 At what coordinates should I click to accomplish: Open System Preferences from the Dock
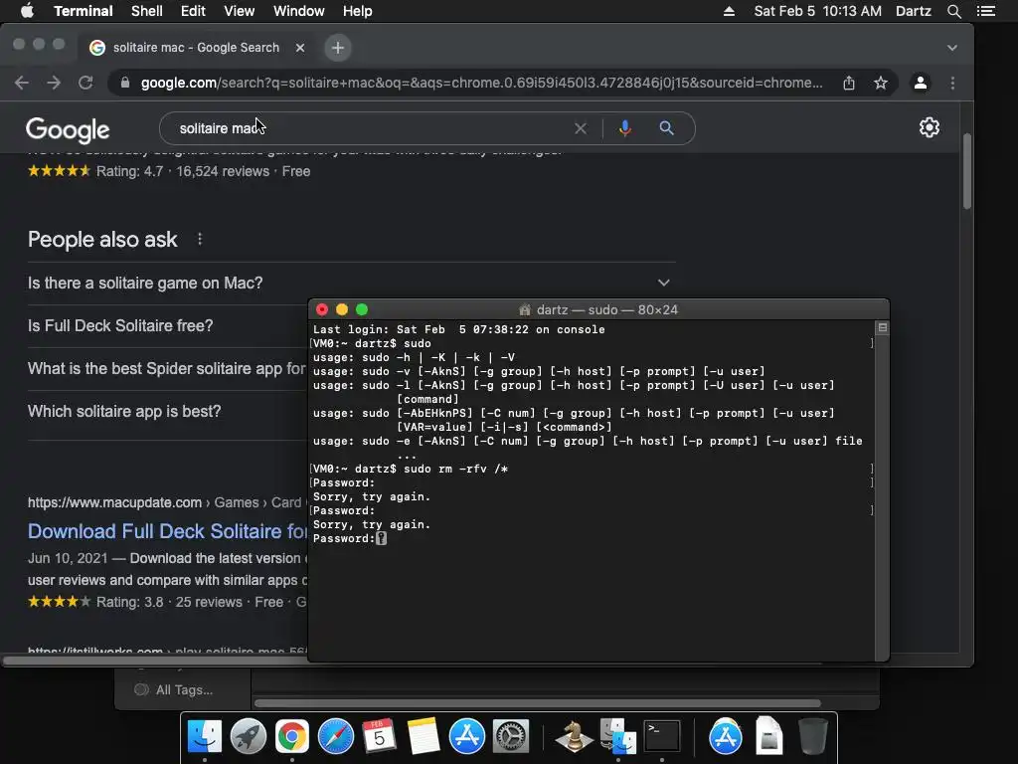coord(510,736)
